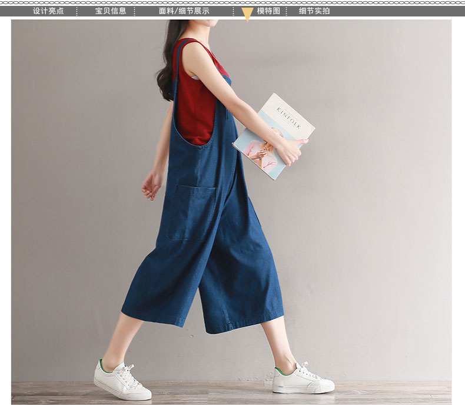Open the 设计亮点 tab

pyautogui.click(x=48, y=11)
